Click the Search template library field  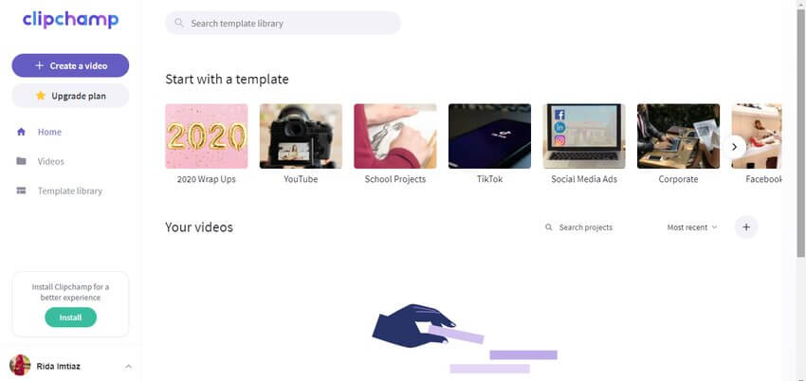pyautogui.click(x=283, y=23)
